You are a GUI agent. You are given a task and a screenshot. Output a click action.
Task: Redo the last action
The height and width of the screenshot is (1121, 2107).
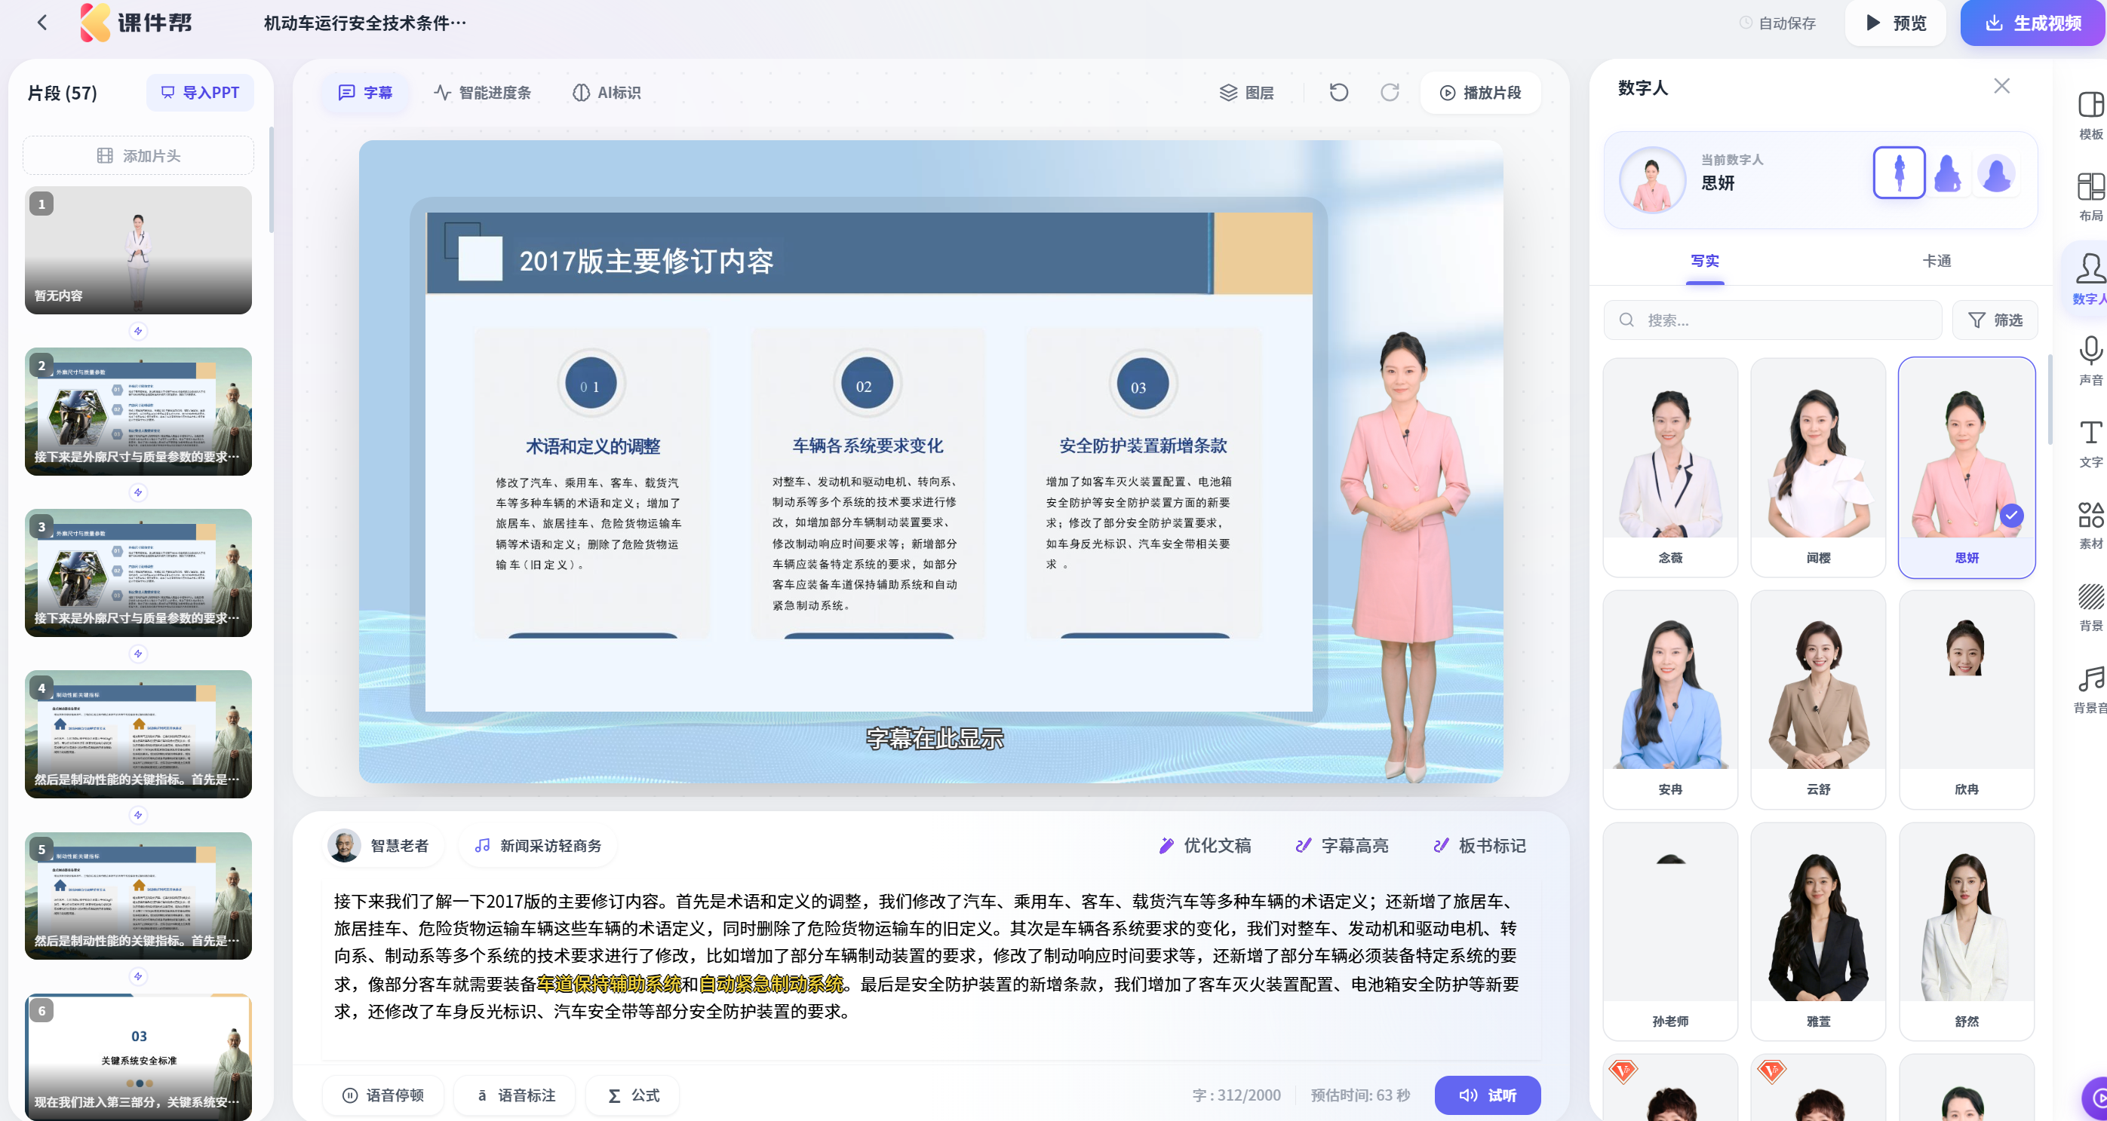(1390, 93)
